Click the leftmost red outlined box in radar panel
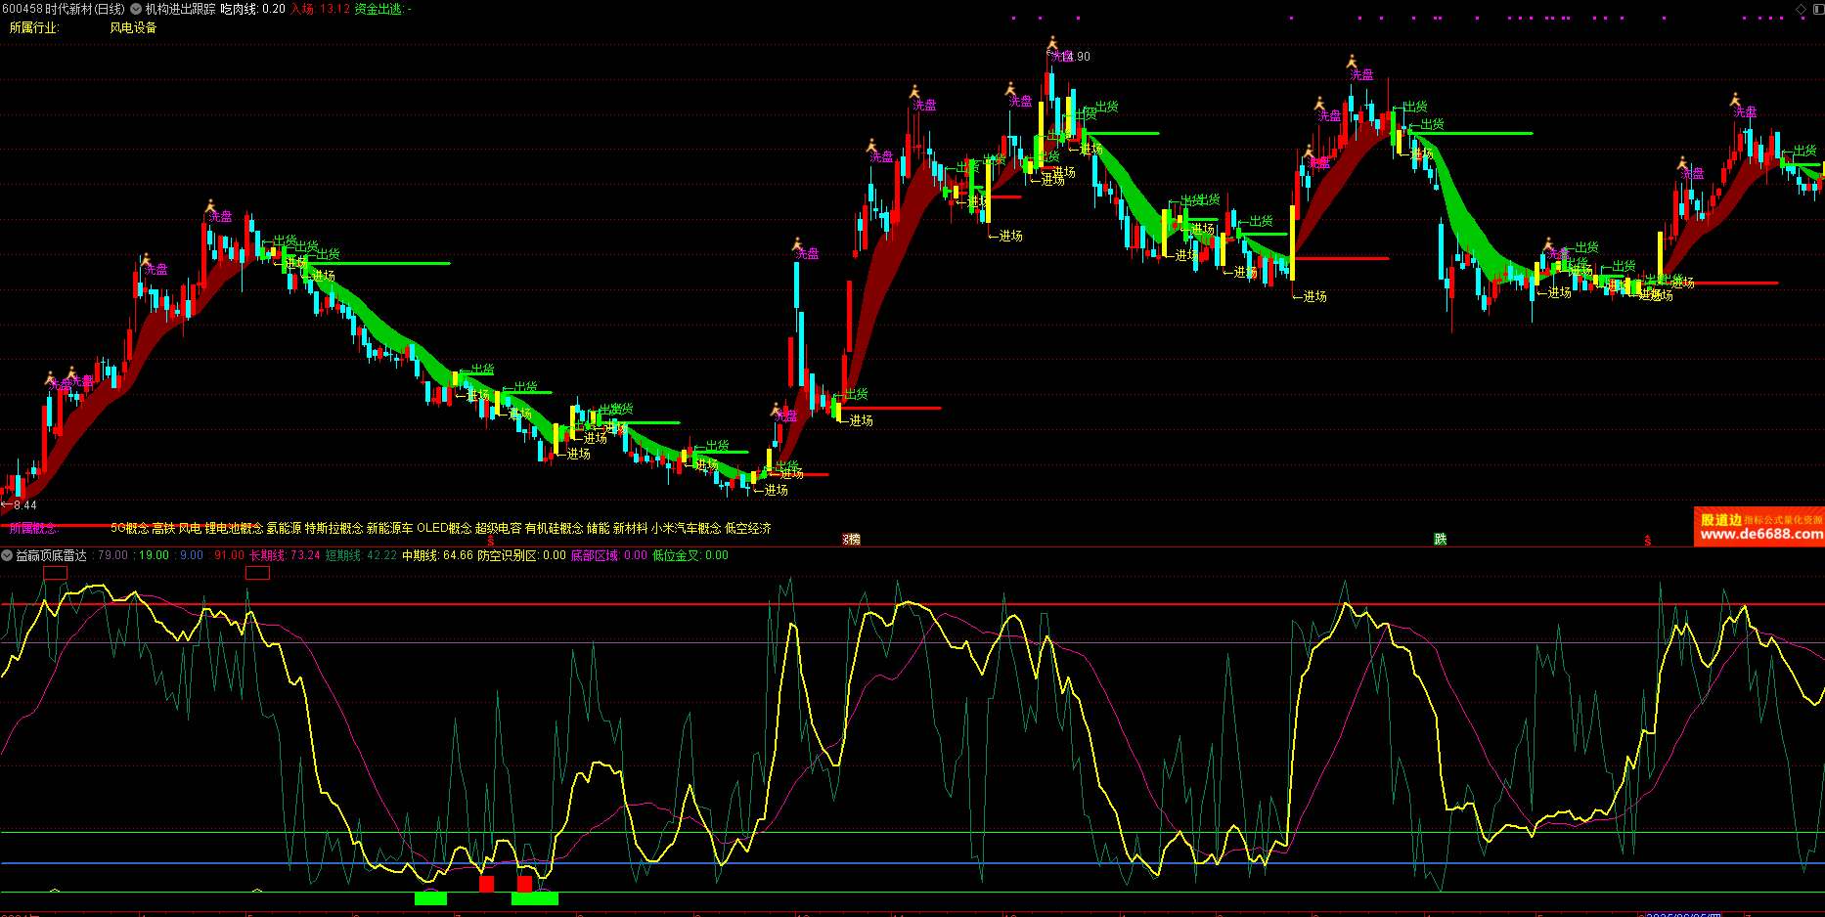Image resolution: width=1825 pixels, height=917 pixels. click(x=56, y=573)
